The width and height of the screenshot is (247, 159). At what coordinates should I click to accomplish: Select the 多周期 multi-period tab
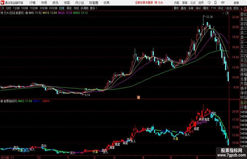(84, 8)
